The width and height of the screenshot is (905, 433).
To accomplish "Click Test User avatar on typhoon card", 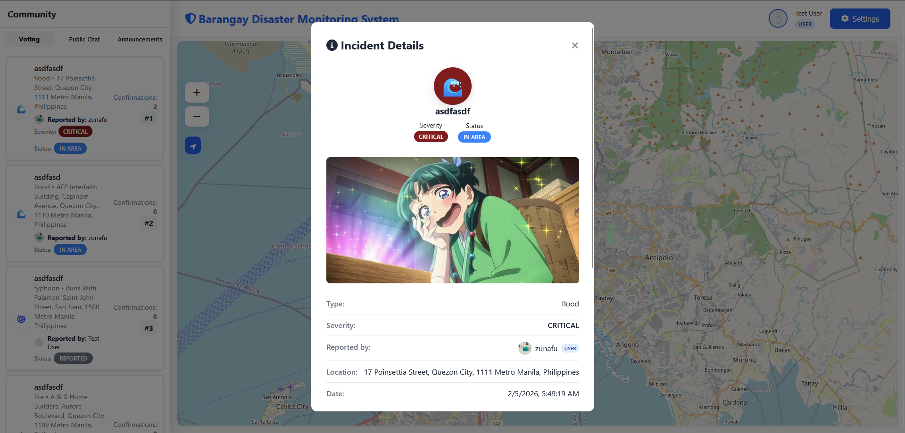I will click(39, 342).
